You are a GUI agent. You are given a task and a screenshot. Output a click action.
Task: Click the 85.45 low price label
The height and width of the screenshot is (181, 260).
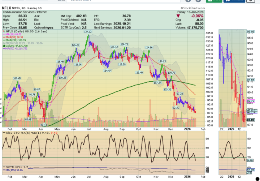click(28, 119)
